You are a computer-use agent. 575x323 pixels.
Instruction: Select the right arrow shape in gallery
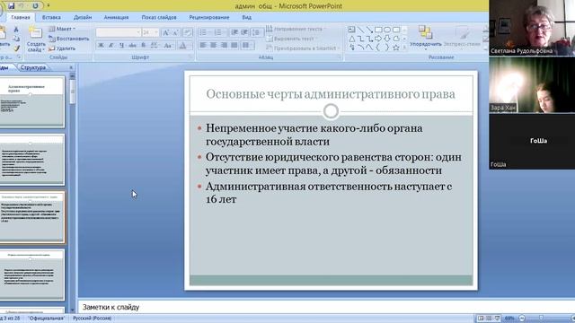click(378, 39)
